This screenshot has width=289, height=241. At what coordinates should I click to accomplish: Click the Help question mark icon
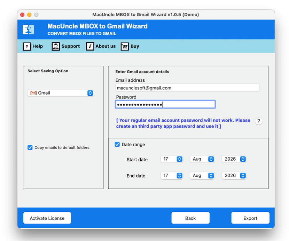pyautogui.click(x=27, y=46)
